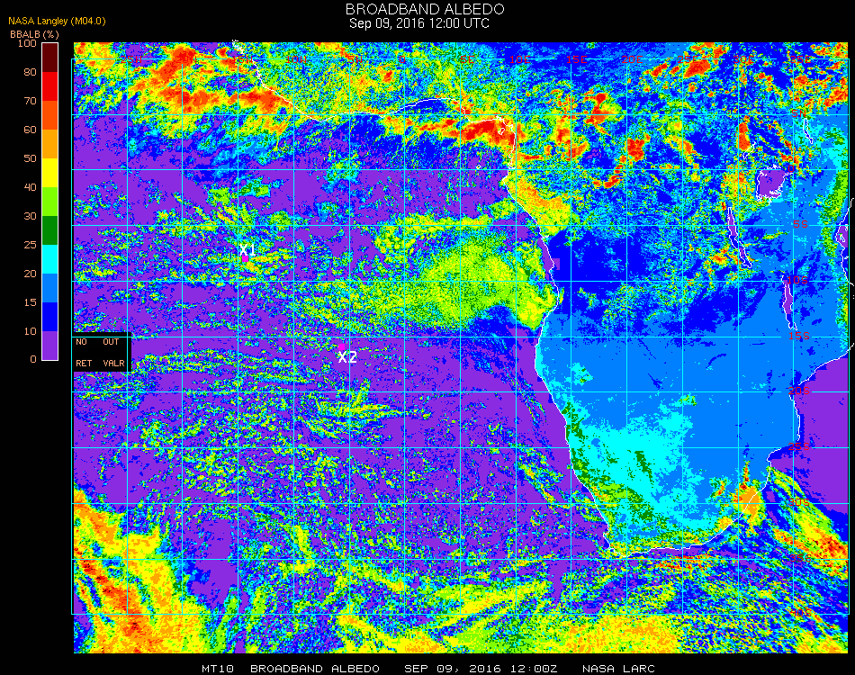Click the 5N latitude label

tap(799, 114)
